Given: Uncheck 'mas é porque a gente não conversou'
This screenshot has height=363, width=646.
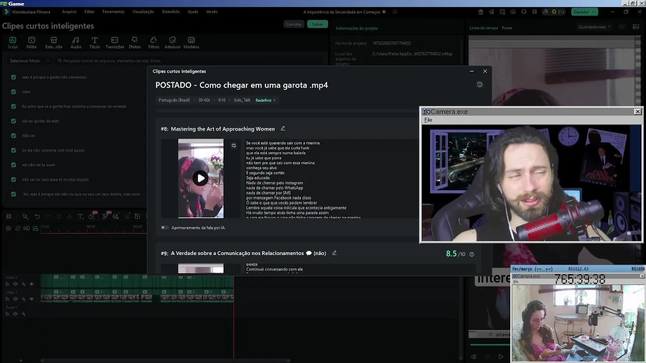Looking at the screenshot, I should [14, 77].
